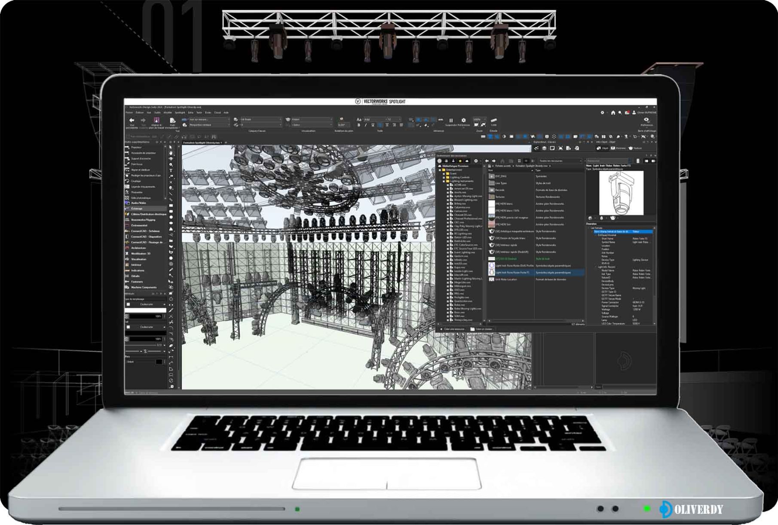
Task: Toggle italic text formatting
Action: coord(365,124)
